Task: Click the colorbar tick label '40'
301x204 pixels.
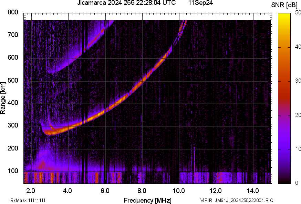Action: pyautogui.click(x=298, y=47)
